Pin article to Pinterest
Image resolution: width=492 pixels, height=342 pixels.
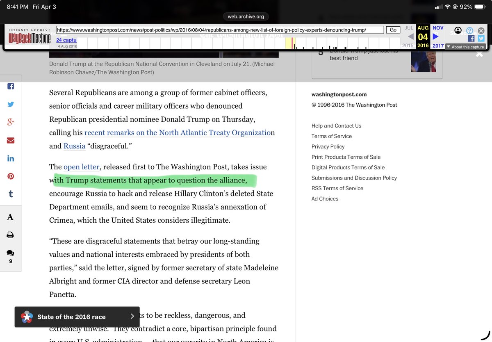coord(11,176)
